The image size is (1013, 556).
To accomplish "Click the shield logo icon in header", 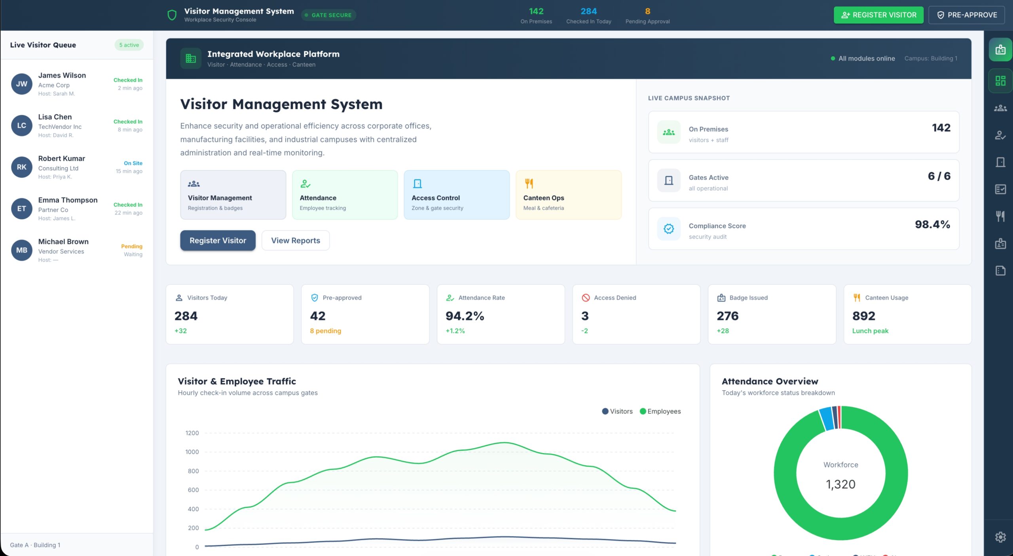I will coord(172,15).
